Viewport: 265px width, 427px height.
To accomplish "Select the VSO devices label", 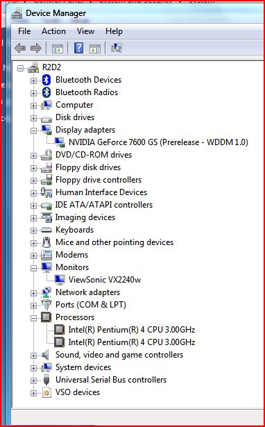I will click(78, 392).
